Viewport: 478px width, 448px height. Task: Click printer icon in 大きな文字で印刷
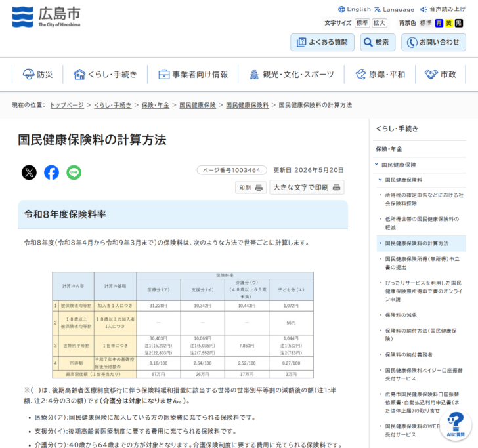coord(336,188)
